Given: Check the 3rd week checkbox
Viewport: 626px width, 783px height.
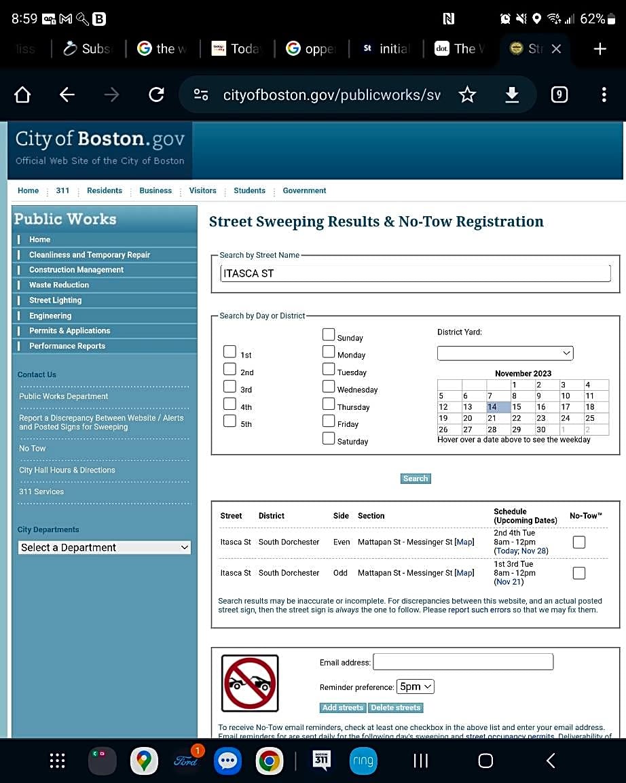Looking at the screenshot, I should [229, 386].
